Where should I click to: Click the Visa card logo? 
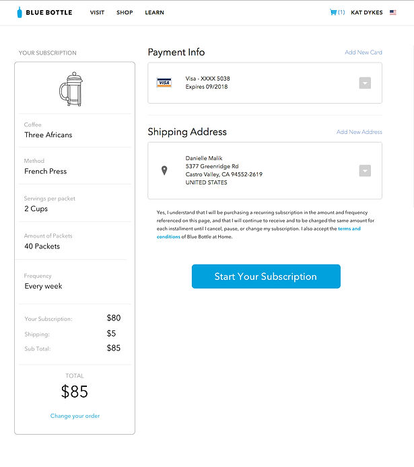point(164,83)
